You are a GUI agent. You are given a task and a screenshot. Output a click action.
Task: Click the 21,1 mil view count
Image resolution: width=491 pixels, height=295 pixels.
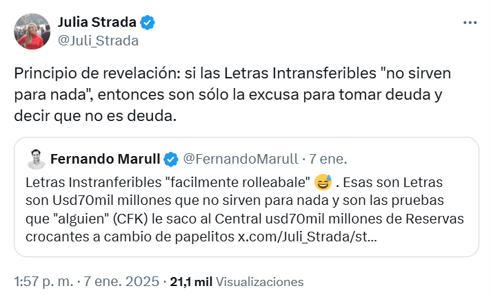pyautogui.click(x=191, y=282)
